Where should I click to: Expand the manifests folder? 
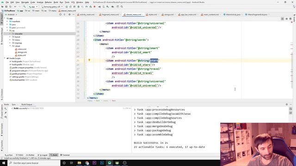point(7,22)
